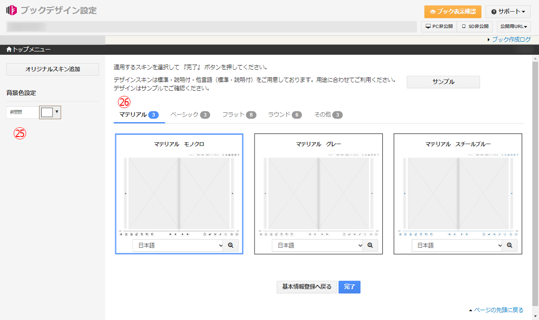Toggle PC非公開 publish status
The image size is (539, 320).
tap(439, 27)
